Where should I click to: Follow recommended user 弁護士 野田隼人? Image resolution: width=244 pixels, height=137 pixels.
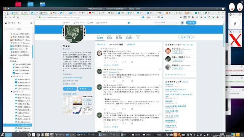click(177, 60)
